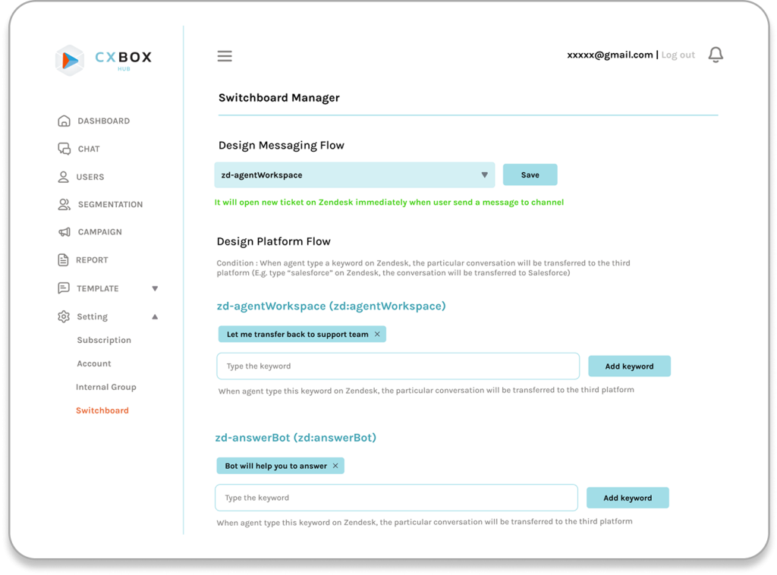Add keyword for zd-answerBot
This screenshot has height=575, width=777.
628,498
